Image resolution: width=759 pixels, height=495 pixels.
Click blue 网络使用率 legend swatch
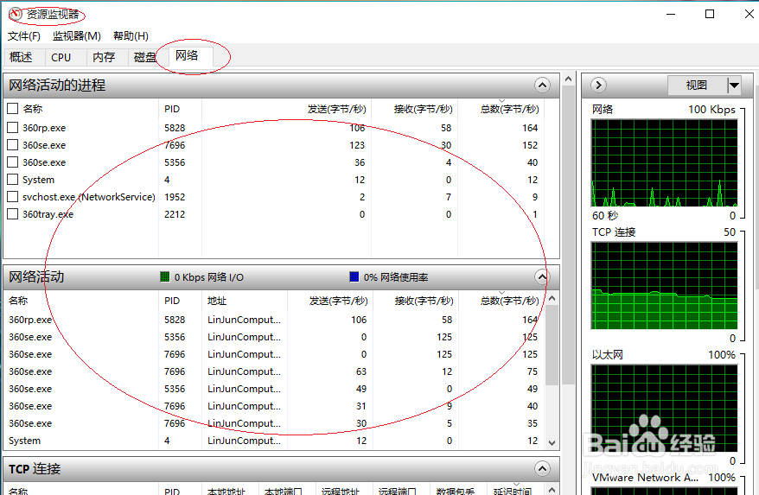[x=354, y=276]
